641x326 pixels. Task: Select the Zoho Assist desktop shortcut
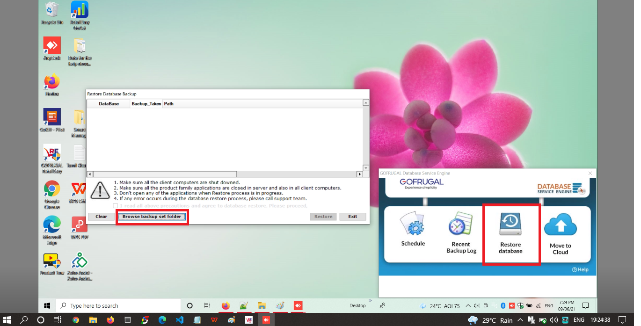click(80, 267)
